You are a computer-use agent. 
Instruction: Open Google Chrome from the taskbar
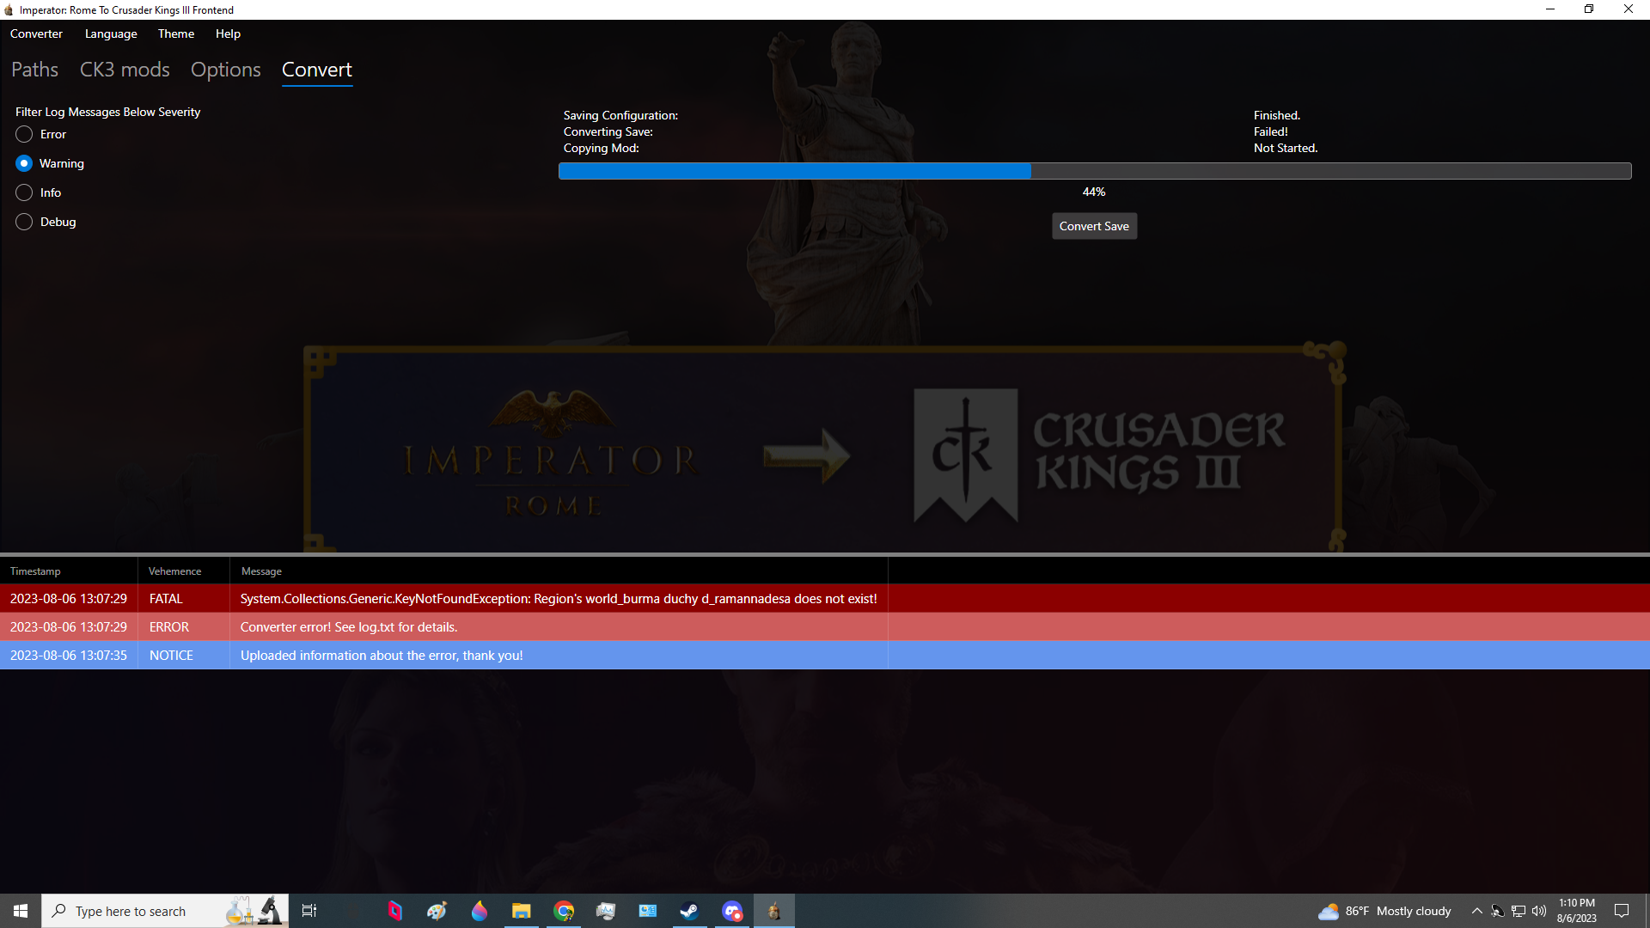(x=564, y=911)
